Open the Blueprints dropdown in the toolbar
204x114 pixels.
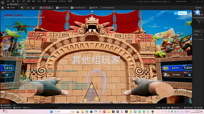(28, 8)
